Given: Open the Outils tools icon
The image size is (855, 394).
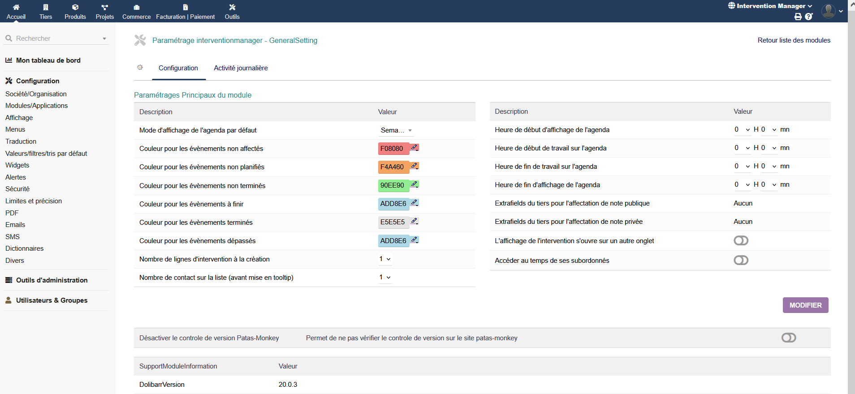Looking at the screenshot, I should pyautogui.click(x=232, y=7).
